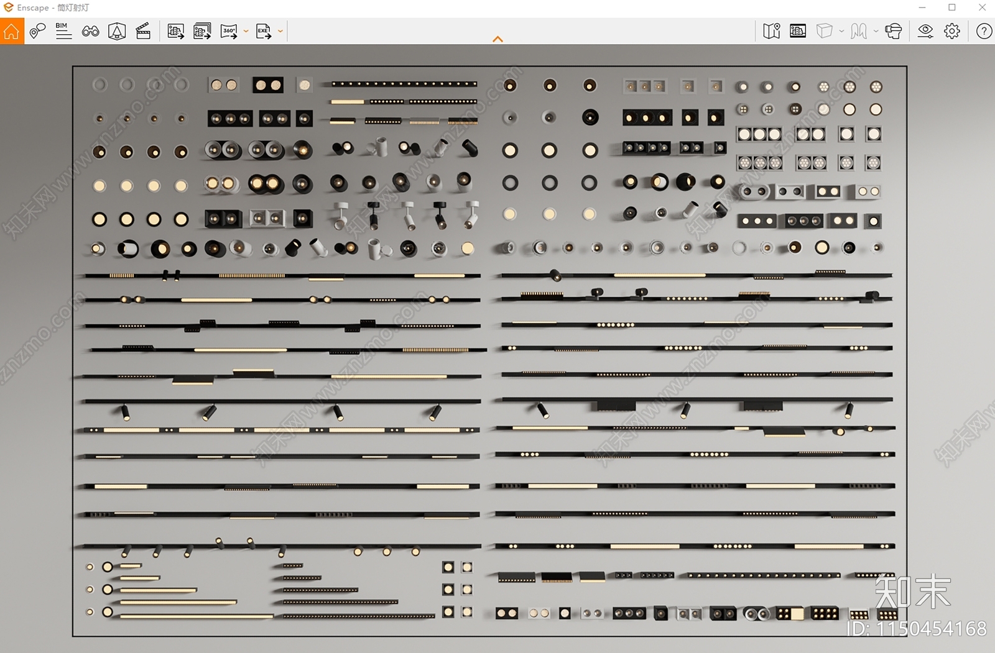Maximize the Enscape window

(x=952, y=7)
